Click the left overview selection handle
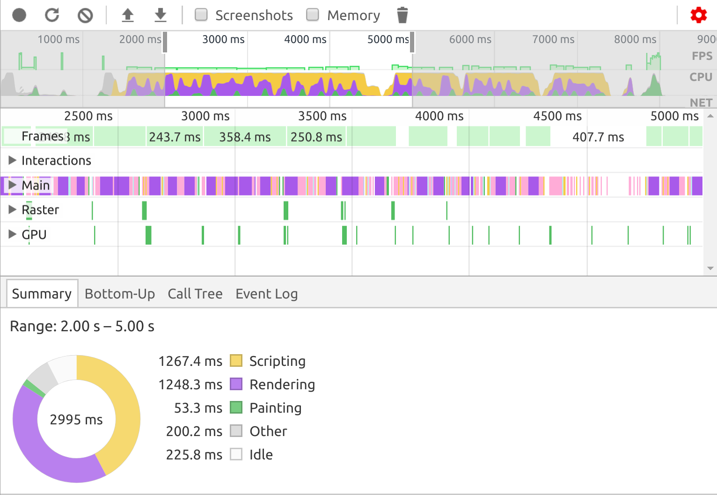Viewport: 717px width, 495px height. pyautogui.click(x=165, y=42)
